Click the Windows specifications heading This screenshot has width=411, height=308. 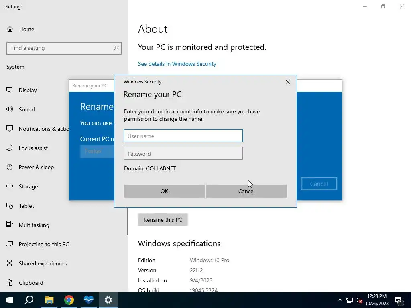[179, 243]
